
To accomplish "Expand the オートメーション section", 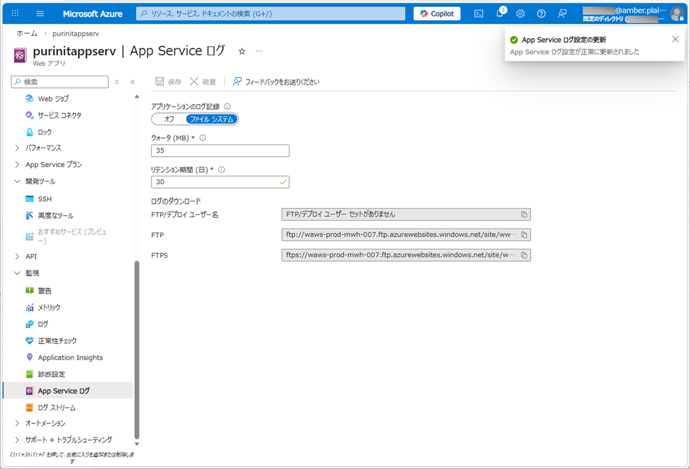I will (x=17, y=423).
